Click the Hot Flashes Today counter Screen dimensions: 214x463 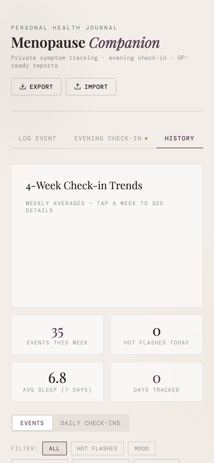[x=156, y=335]
